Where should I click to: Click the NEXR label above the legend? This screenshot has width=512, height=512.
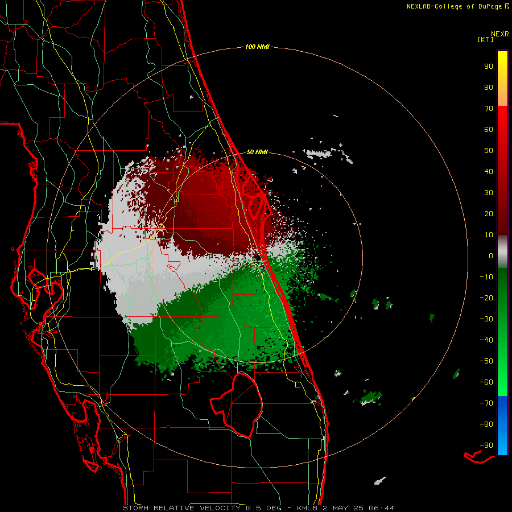[x=500, y=34]
